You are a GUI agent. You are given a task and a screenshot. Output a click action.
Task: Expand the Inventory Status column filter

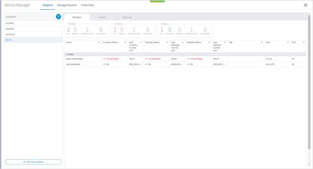pyautogui.click(x=125, y=42)
